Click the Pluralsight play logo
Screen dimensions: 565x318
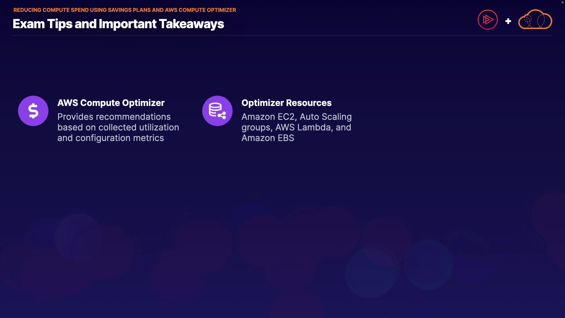click(x=488, y=20)
